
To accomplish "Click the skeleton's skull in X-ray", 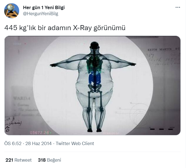I will (x=95, y=45).
